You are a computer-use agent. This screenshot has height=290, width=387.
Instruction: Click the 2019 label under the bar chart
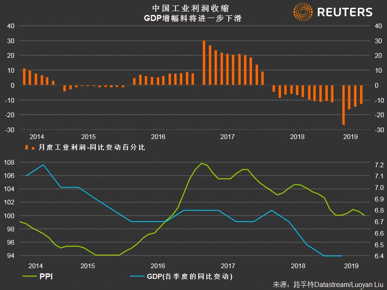point(351,136)
